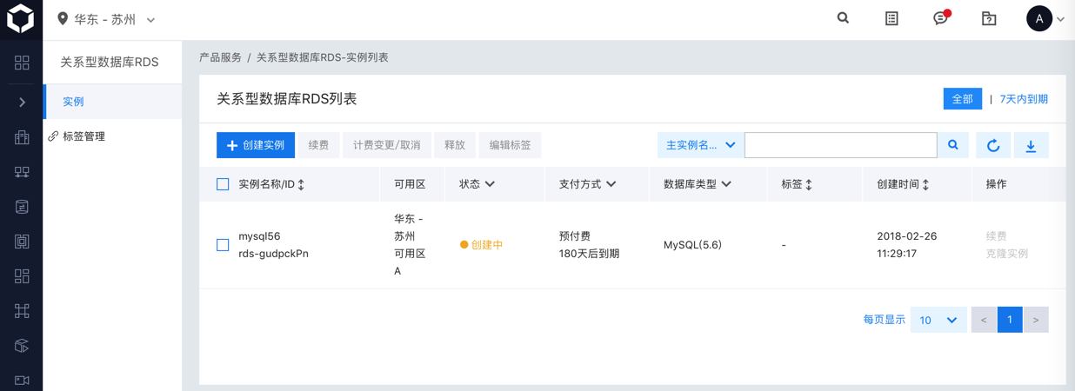Open the help folder icon in top bar
1075x391 pixels.
tap(989, 18)
